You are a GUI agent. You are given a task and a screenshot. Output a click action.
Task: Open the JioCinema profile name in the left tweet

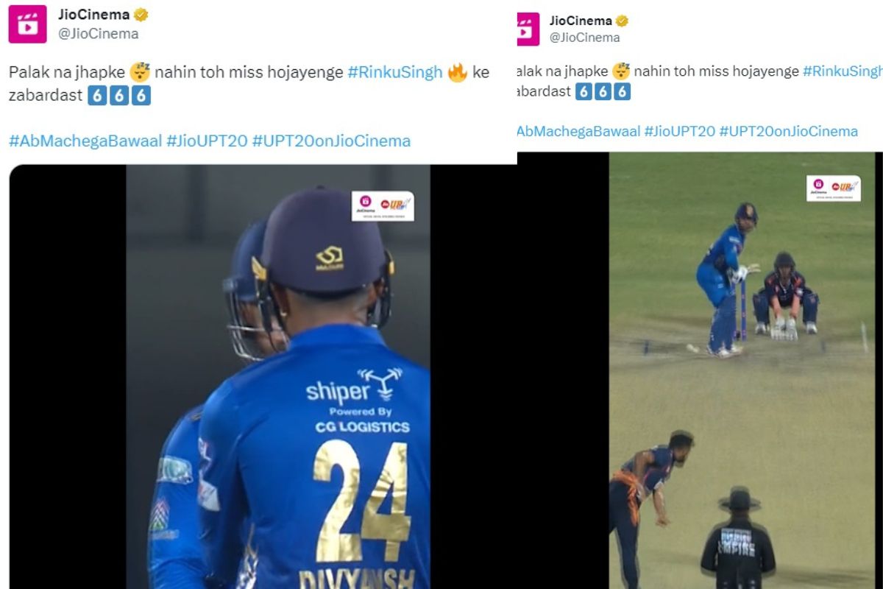point(93,15)
